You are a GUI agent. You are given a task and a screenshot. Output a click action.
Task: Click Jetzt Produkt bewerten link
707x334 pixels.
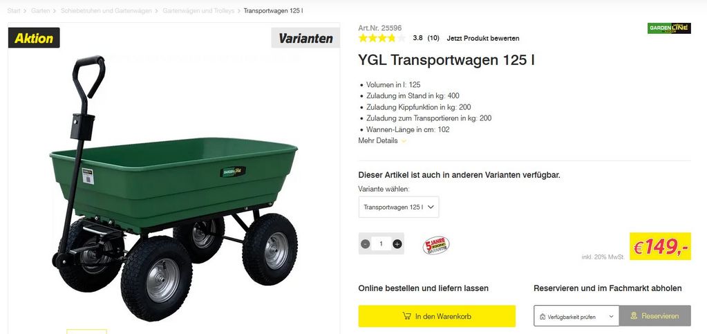coord(483,38)
